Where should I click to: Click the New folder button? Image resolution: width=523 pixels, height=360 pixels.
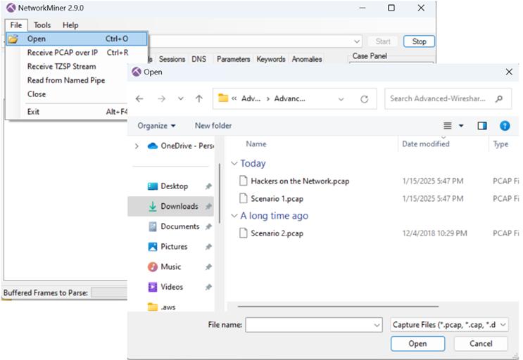[x=213, y=126]
